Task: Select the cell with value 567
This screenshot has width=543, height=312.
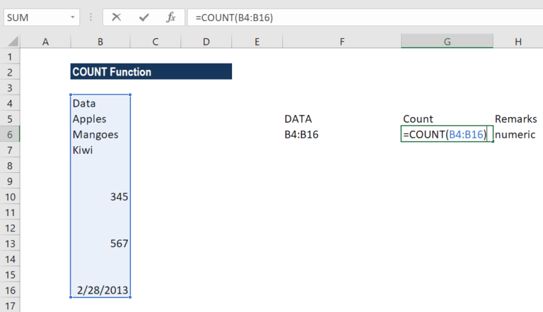Action: tap(100, 244)
